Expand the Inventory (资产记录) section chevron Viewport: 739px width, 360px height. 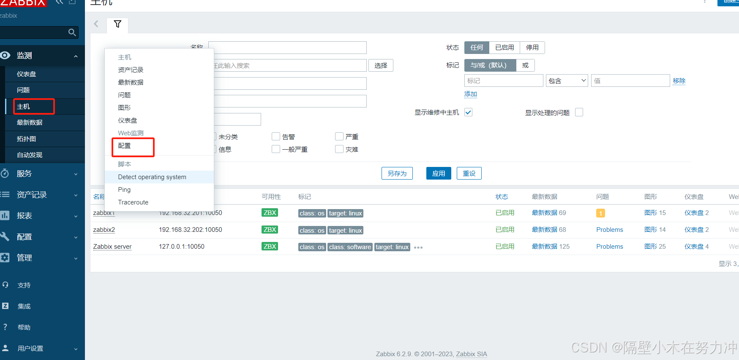coord(76,195)
